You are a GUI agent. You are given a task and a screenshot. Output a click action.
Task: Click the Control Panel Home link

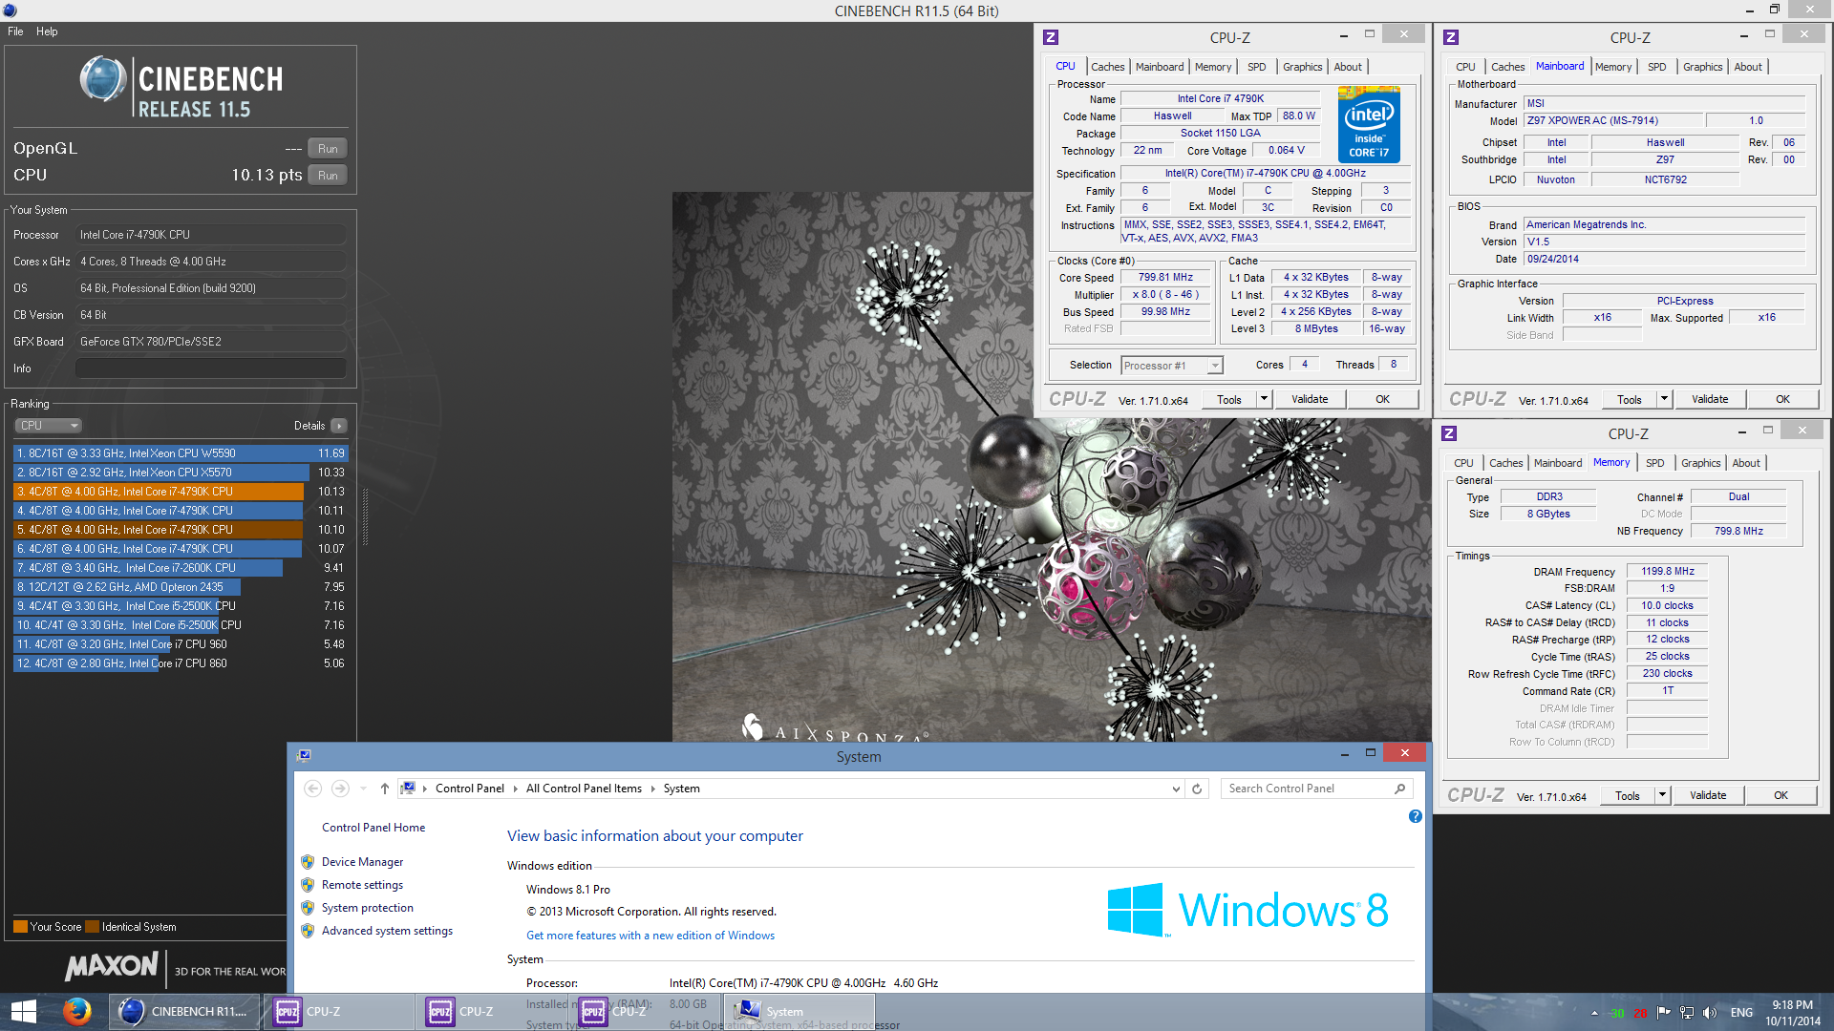point(373,828)
